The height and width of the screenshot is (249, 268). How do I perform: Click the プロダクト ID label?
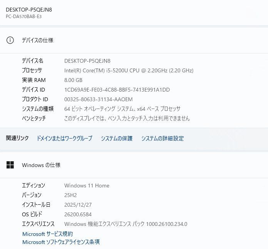click(35, 99)
